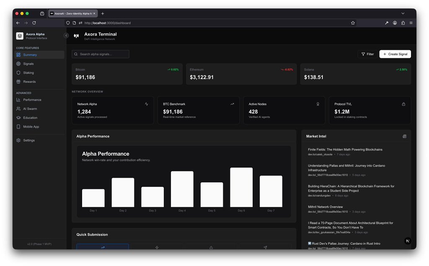This screenshot has height=266, width=429.
Task: Click the Protocol TVL lock icon
Action: (403, 104)
